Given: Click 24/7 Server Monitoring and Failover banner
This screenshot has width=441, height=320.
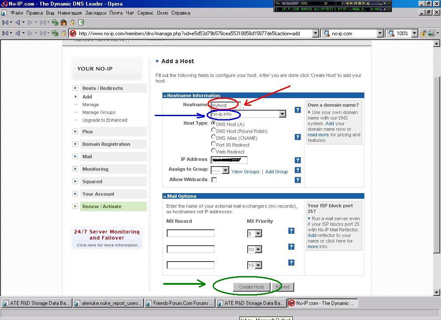Looking at the screenshot, I should point(107,238).
